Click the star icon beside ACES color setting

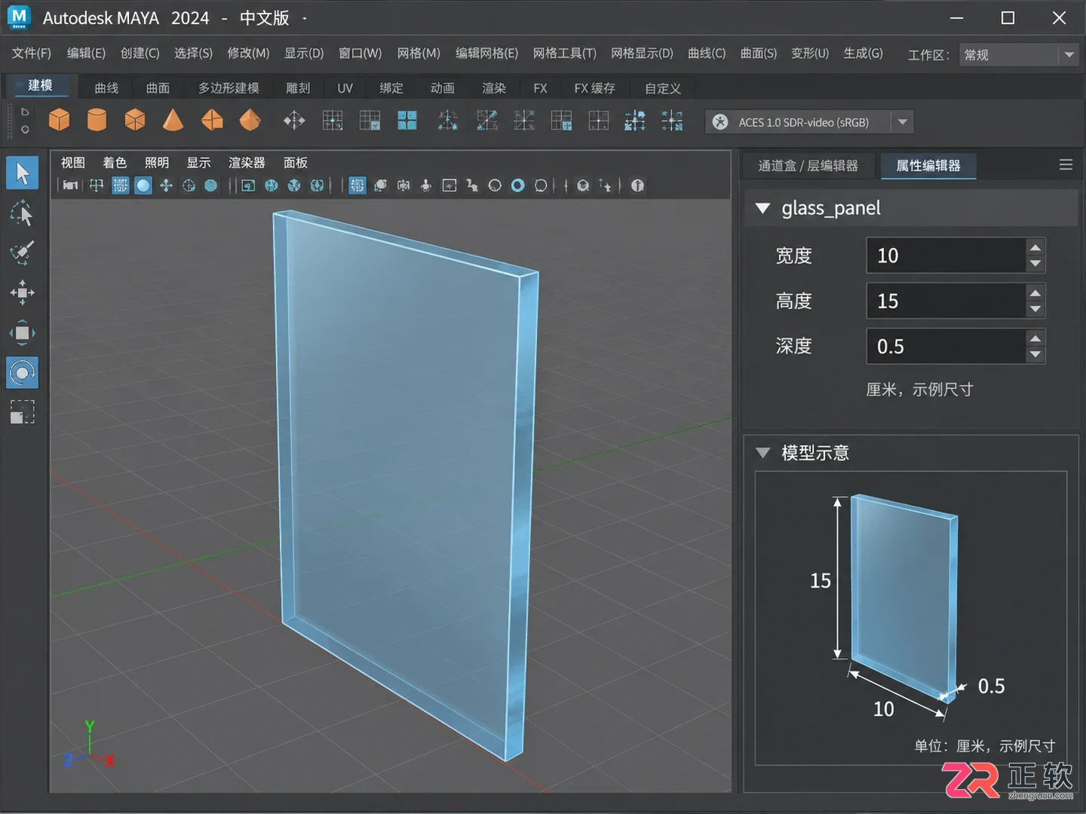coord(720,122)
